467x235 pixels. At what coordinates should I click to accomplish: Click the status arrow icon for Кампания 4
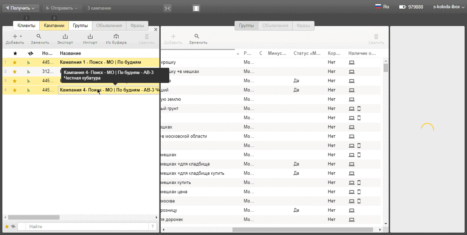[28, 90]
